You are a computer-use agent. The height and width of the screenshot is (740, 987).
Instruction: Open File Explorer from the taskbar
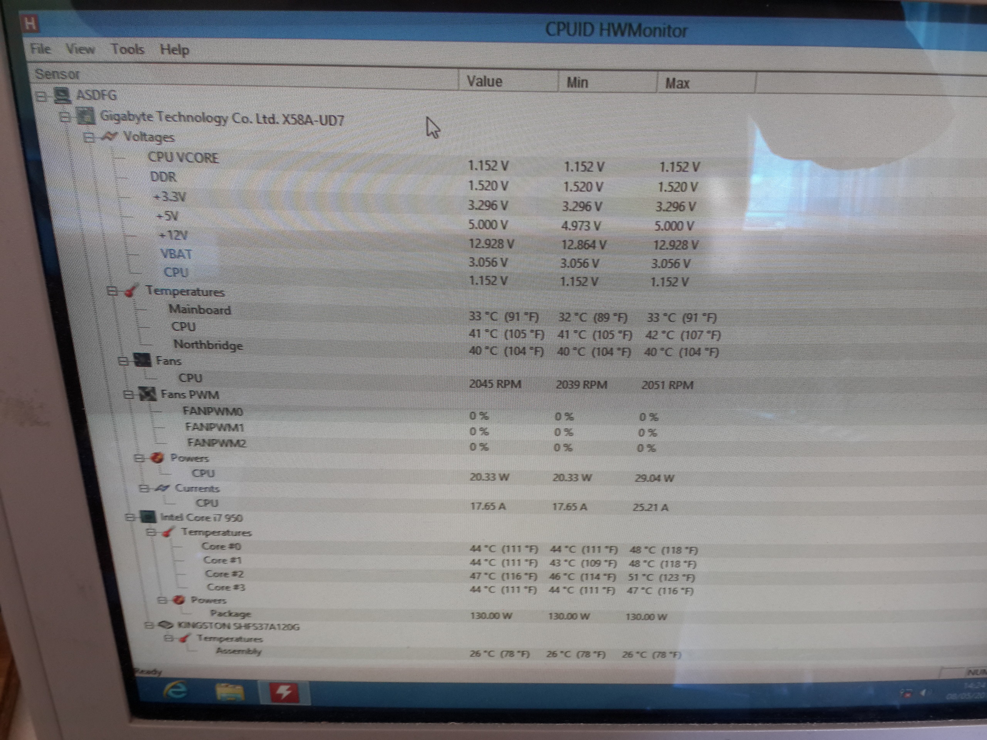[230, 693]
